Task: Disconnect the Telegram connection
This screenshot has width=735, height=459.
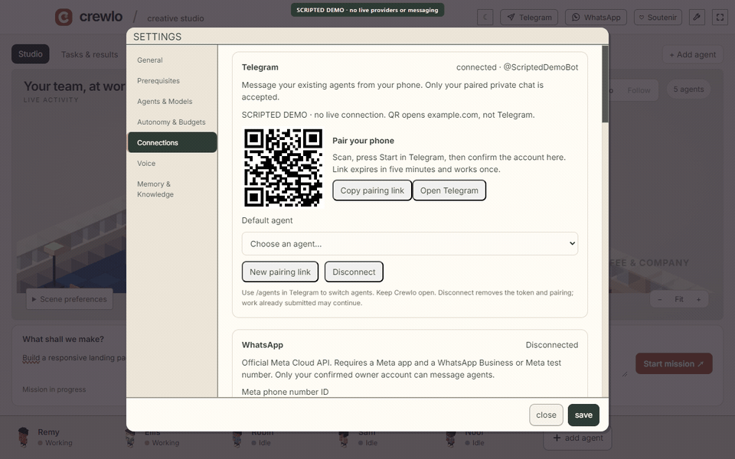Action: click(x=354, y=272)
